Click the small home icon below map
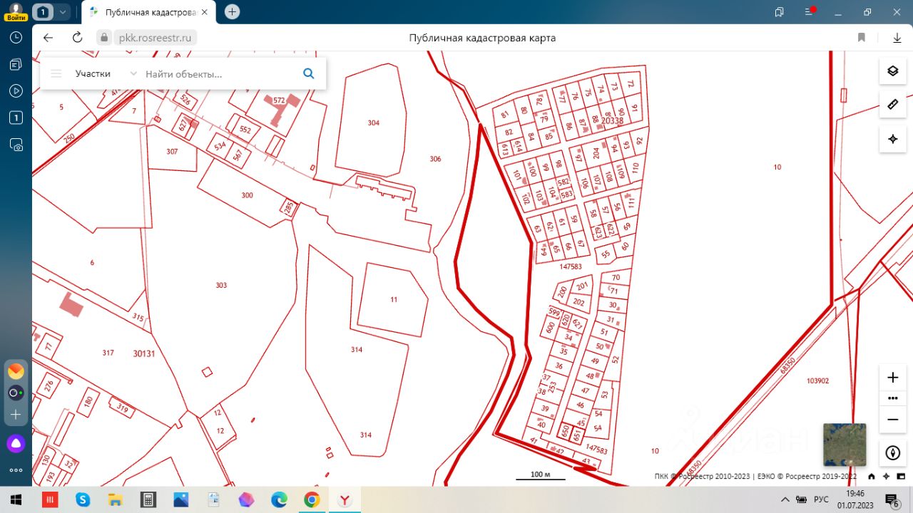Viewport: 913px width, 513px height. click(x=872, y=477)
